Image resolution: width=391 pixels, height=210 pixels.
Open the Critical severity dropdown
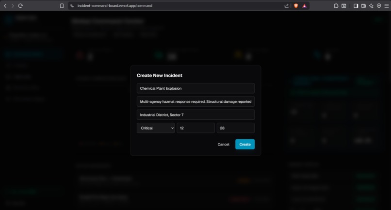[x=156, y=128]
